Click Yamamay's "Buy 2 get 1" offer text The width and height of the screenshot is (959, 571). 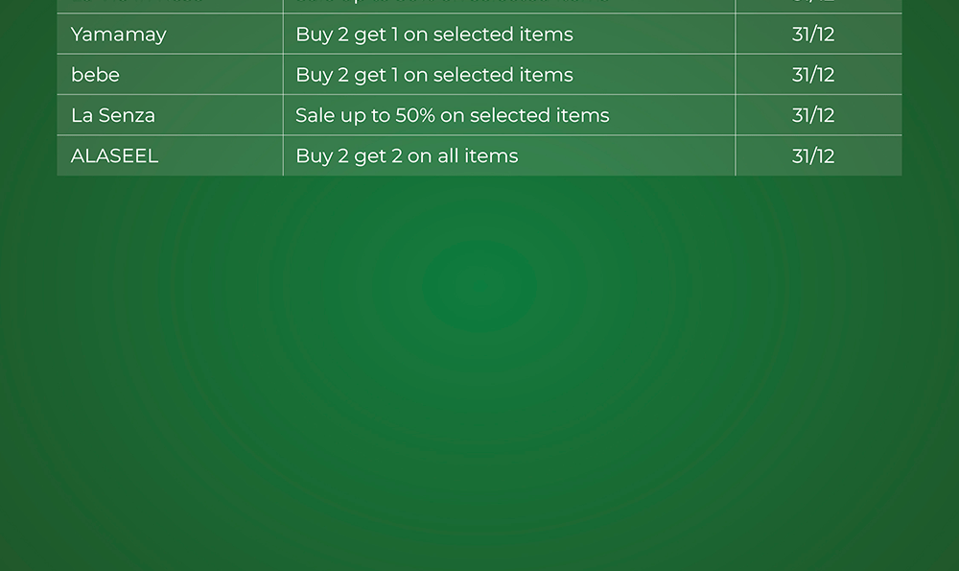point(345,35)
